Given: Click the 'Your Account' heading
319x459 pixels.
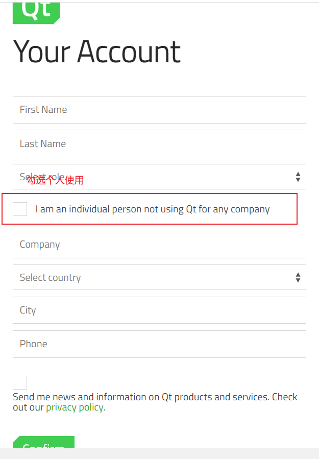Looking at the screenshot, I should (x=97, y=52).
